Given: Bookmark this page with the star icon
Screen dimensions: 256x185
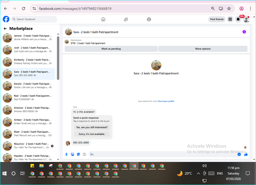Looking at the screenshot, I should click(229, 9).
